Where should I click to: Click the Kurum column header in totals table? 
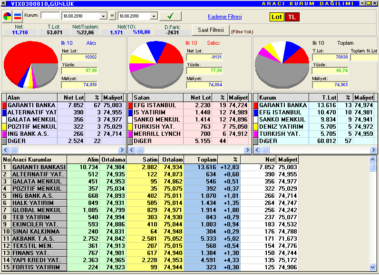(x=283, y=98)
